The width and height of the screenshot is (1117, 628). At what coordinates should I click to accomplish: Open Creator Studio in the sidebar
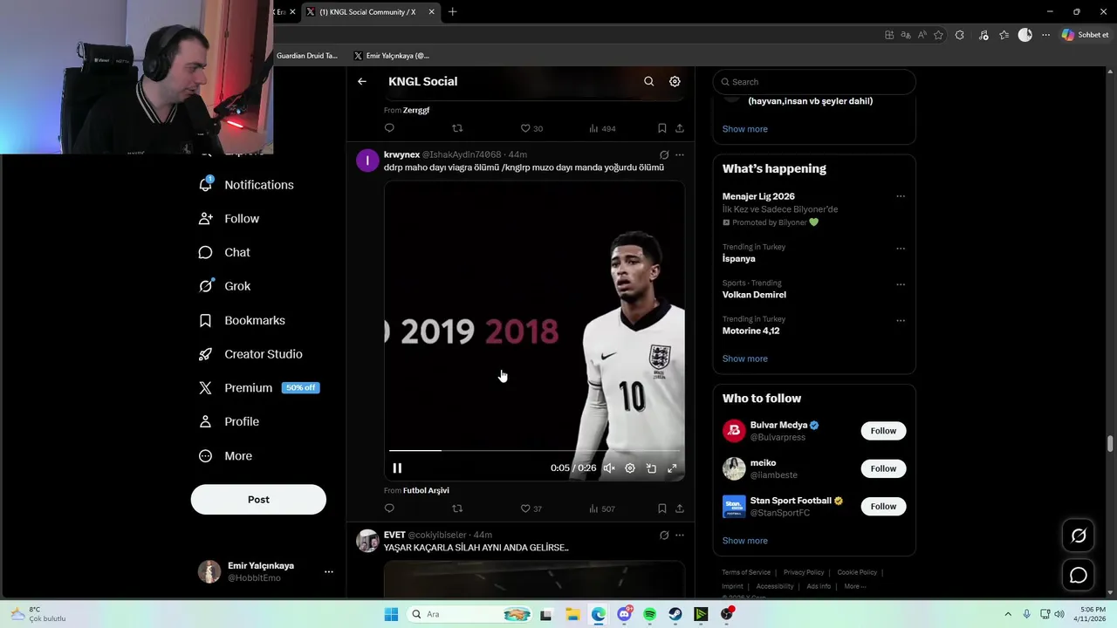[250, 354]
